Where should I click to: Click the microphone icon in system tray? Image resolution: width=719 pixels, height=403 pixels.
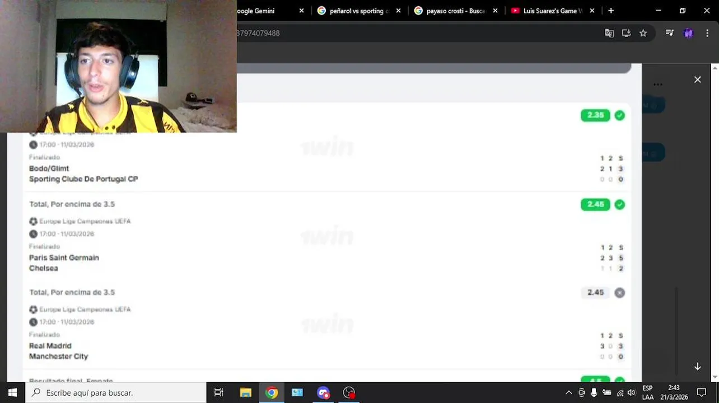click(594, 393)
